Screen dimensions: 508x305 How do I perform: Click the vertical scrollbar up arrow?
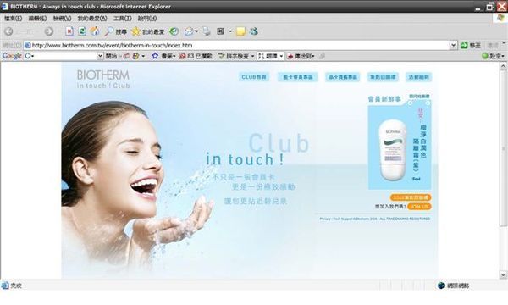pyautogui.click(x=503, y=66)
